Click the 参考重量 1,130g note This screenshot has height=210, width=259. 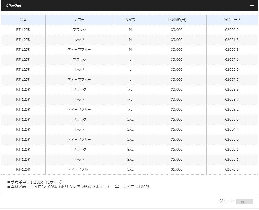pos(35,182)
